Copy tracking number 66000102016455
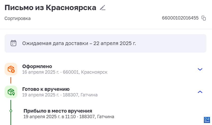This screenshot has height=125, width=212. click(204, 18)
